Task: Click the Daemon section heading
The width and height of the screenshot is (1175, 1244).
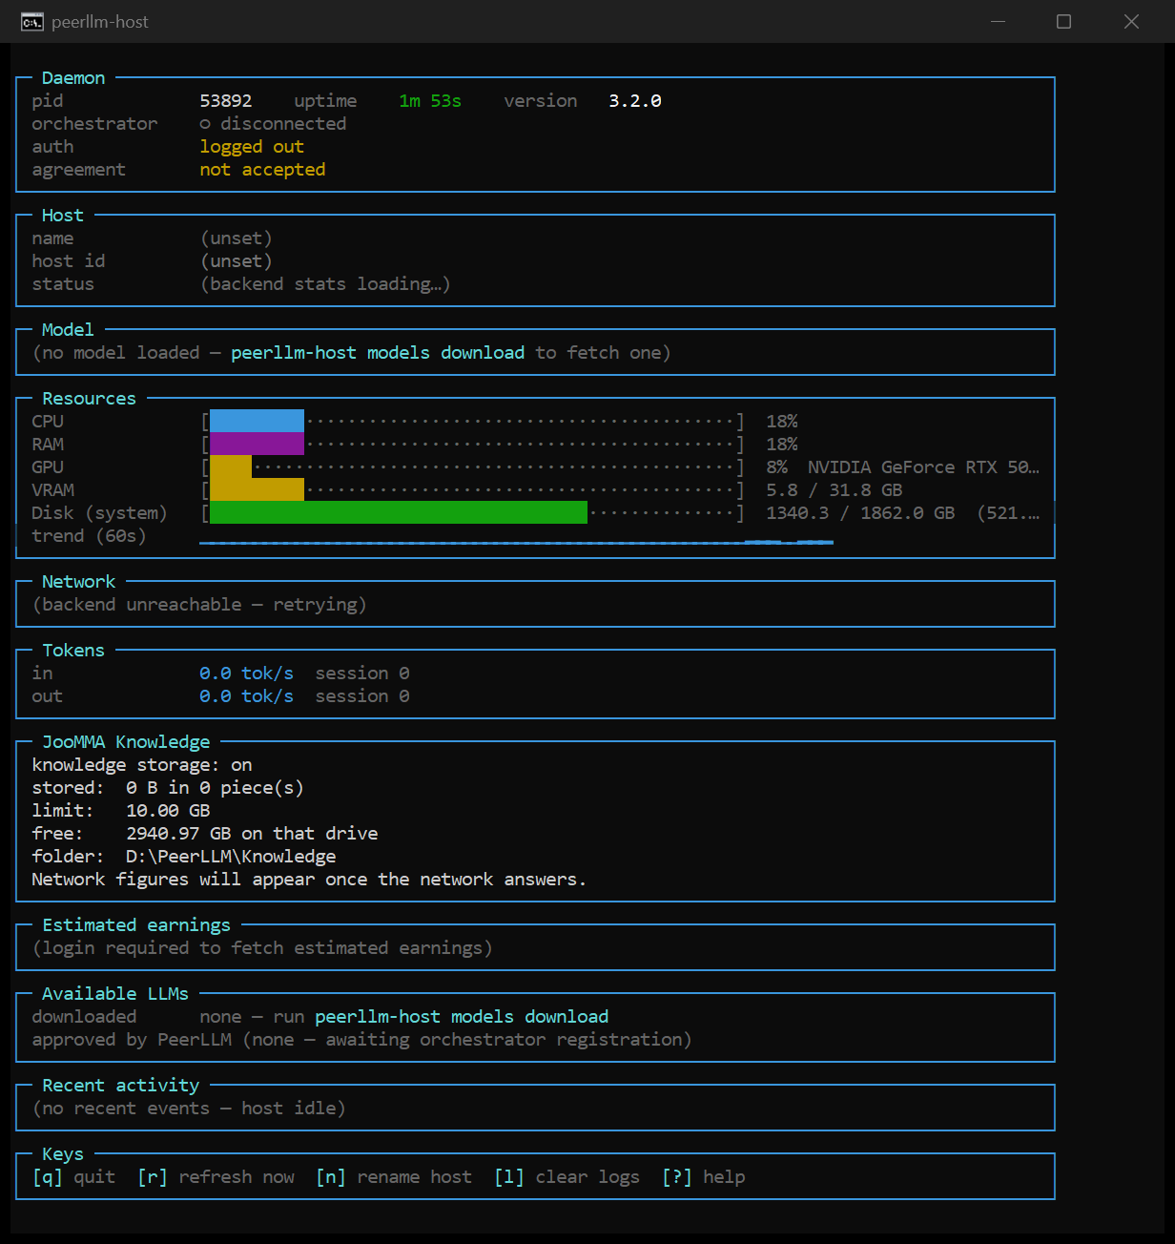Action: 73,78
